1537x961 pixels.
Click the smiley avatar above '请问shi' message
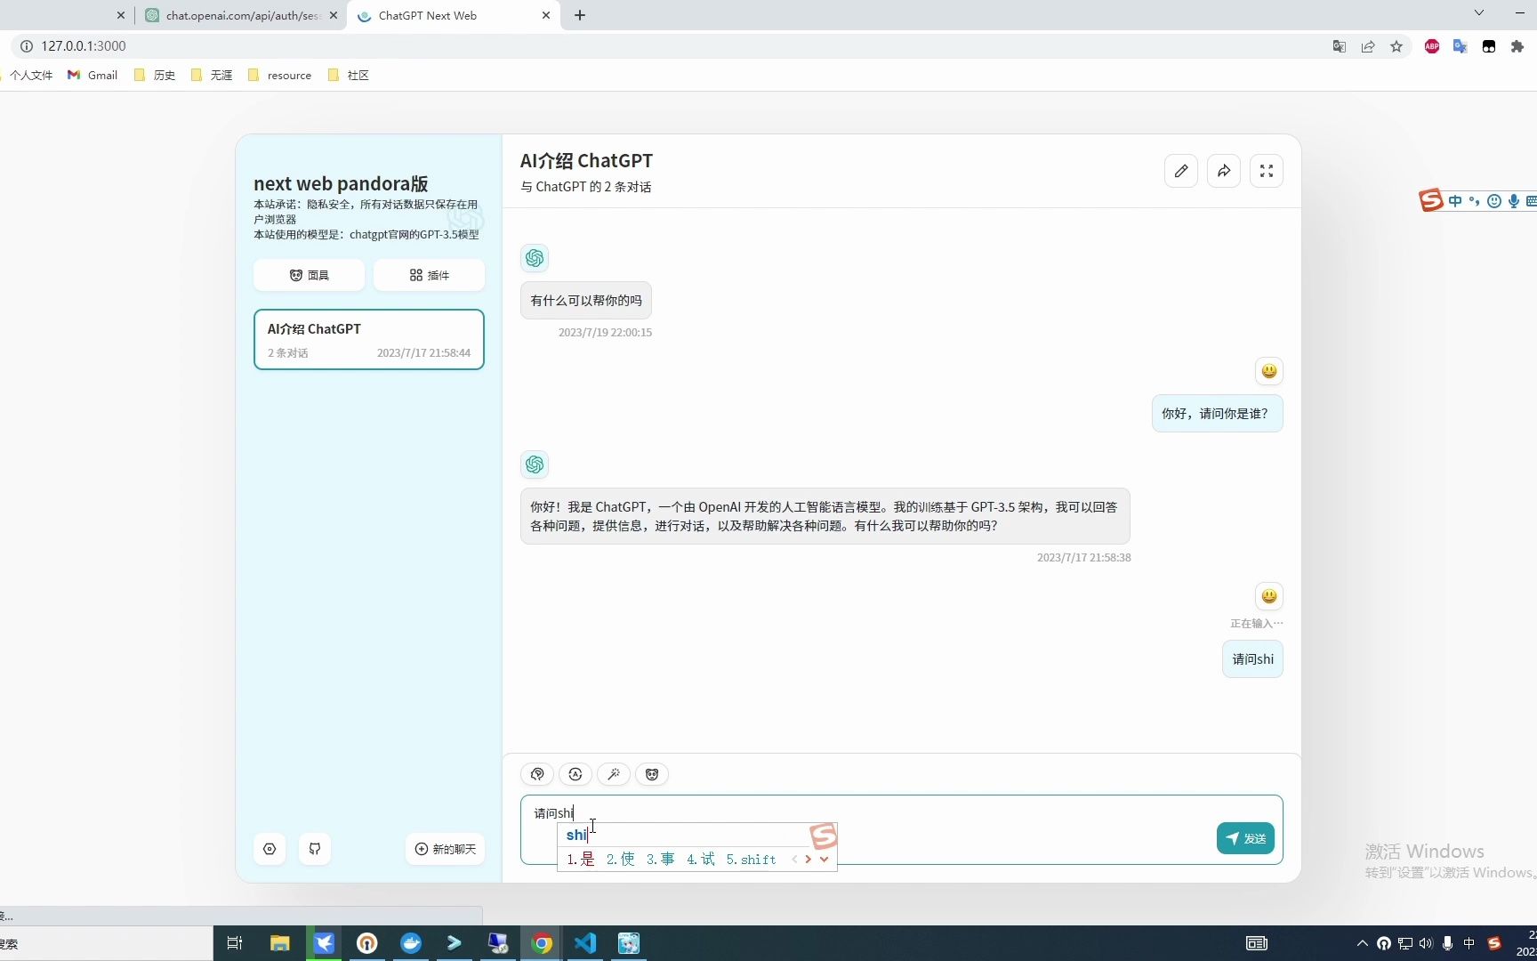pyautogui.click(x=1269, y=596)
